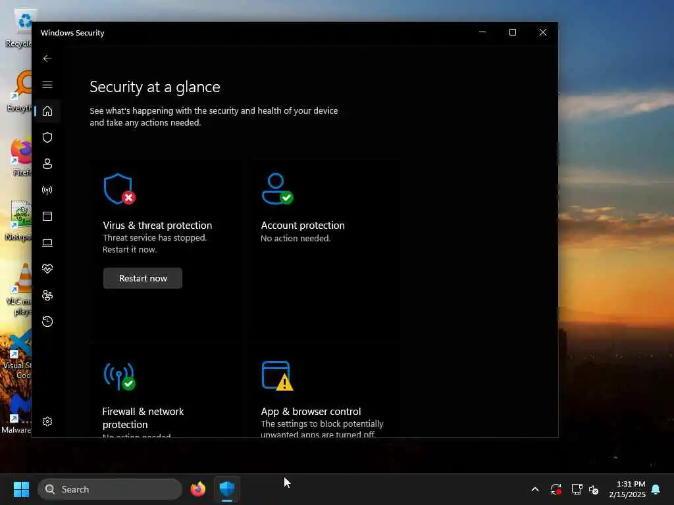
Task: Close the Windows Security window
Action: [543, 32]
